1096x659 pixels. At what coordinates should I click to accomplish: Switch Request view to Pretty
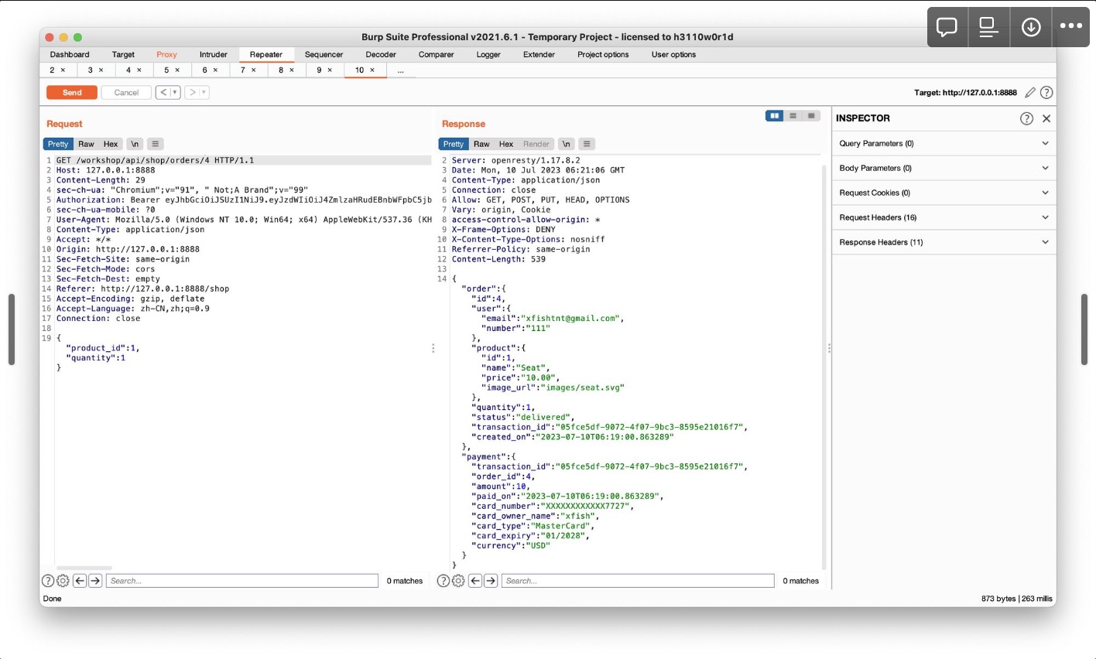pos(58,144)
